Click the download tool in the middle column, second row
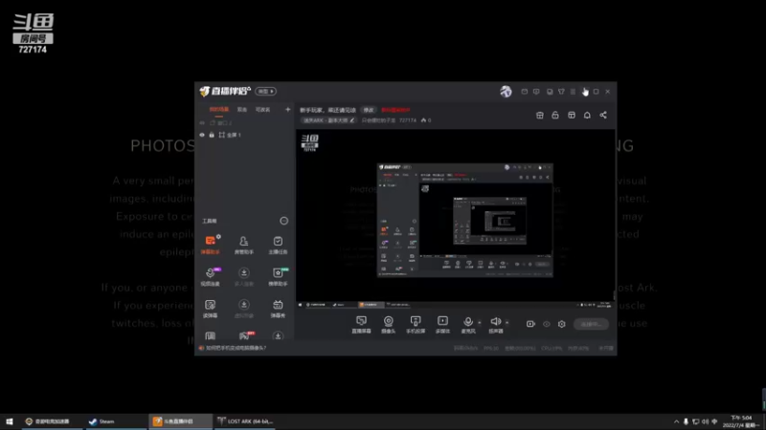The height and width of the screenshot is (430, 766). (244, 276)
